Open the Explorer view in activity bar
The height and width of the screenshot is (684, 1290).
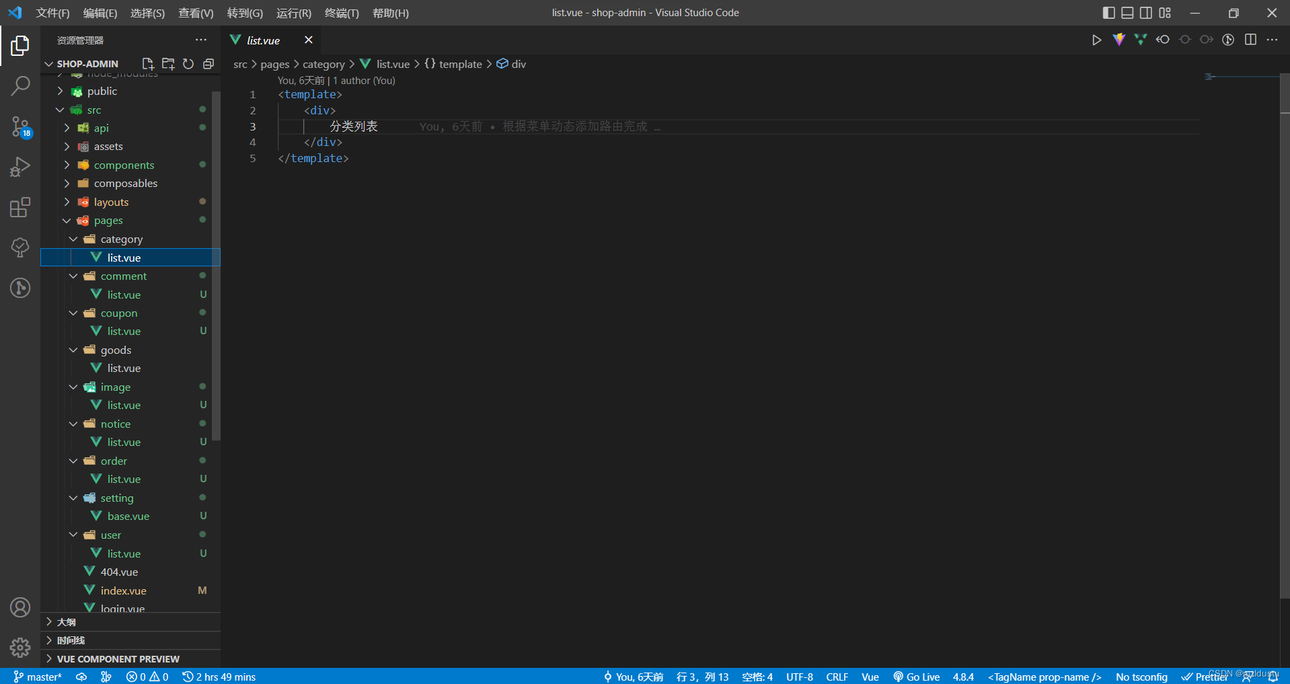click(20, 46)
